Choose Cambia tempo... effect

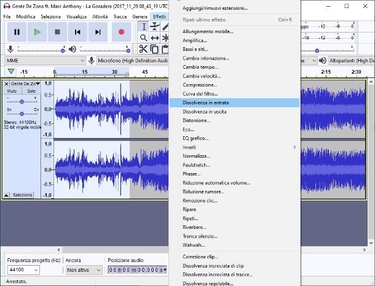pyautogui.click(x=234, y=67)
